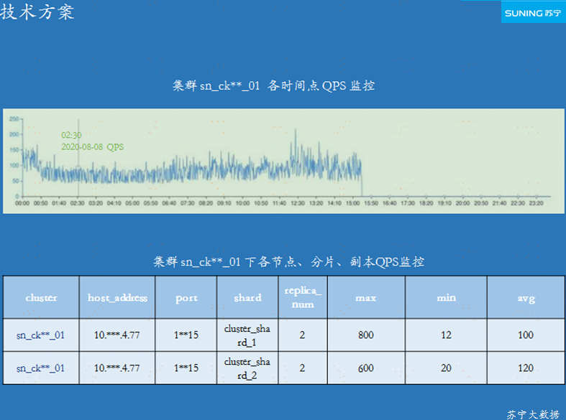Click the 12:30 x-axis label
566x420 pixels.
click(x=298, y=203)
